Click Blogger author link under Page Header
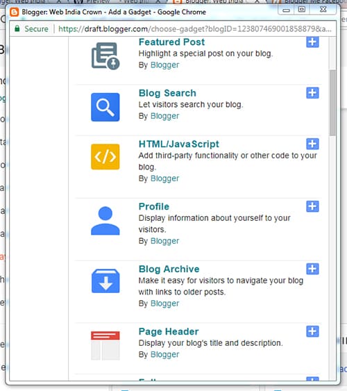This screenshot has width=347, height=391. [x=164, y=354]
